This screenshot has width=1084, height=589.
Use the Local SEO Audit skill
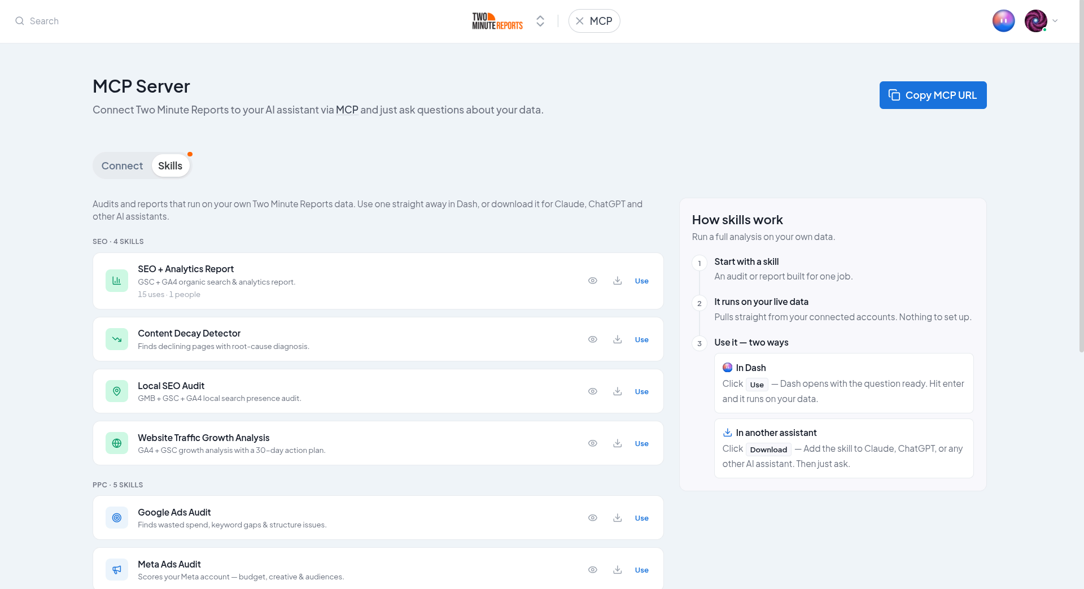(x=642, y=391)
